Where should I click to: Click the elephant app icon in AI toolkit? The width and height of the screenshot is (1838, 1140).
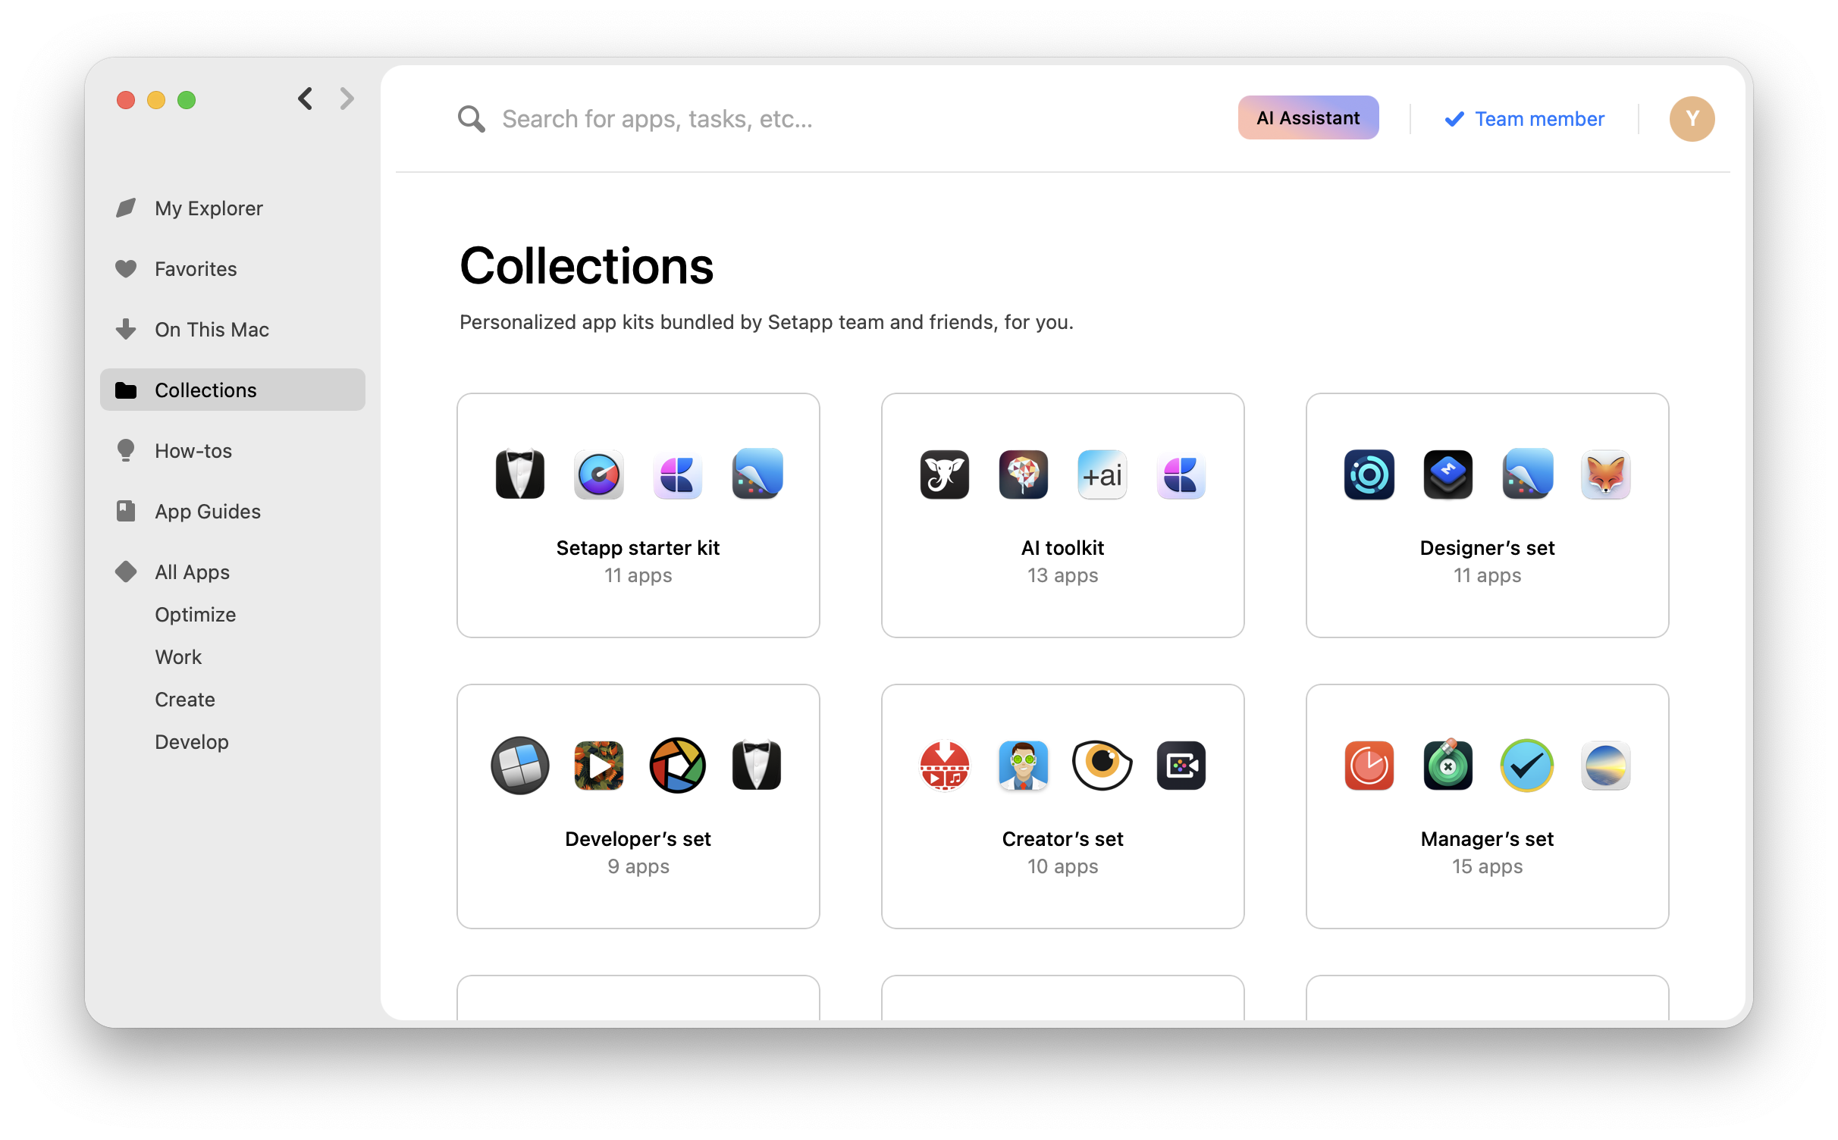click(x=944, y=475)
